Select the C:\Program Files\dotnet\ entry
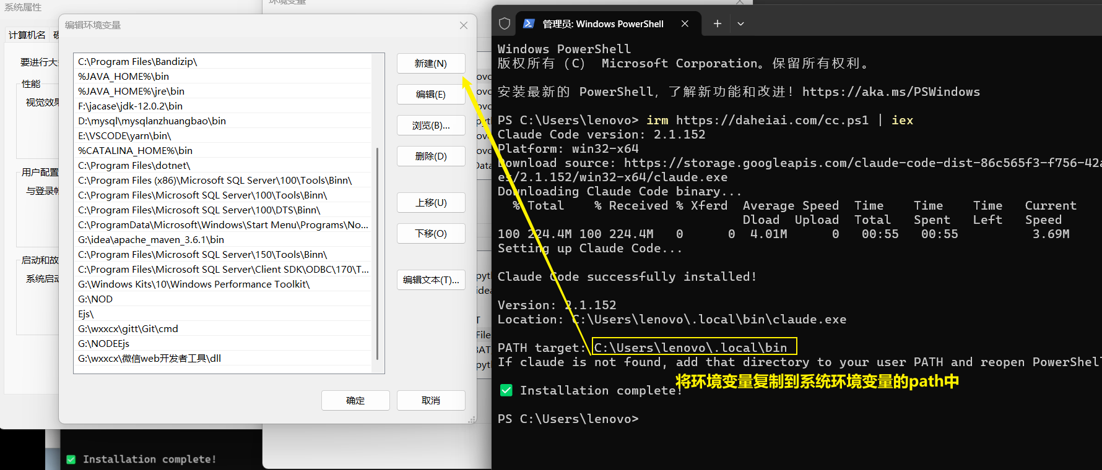The height and width of the screenshot is (470, 1102). pos(223,166)
